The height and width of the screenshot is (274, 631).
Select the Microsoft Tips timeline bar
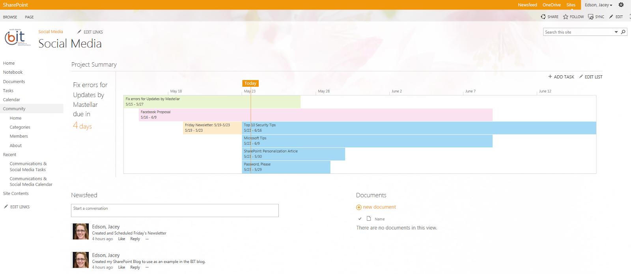[x=367, y=141]
